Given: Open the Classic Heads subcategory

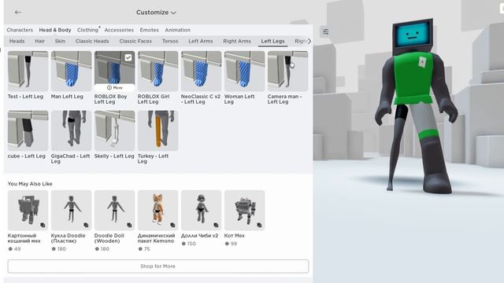Looking at the screenshot, I should (x=92, y=41).
